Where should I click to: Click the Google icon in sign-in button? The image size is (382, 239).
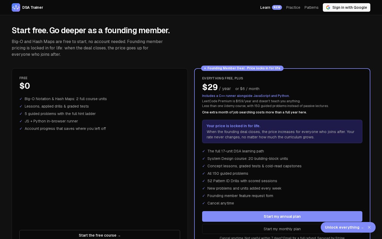pos(328,7)
